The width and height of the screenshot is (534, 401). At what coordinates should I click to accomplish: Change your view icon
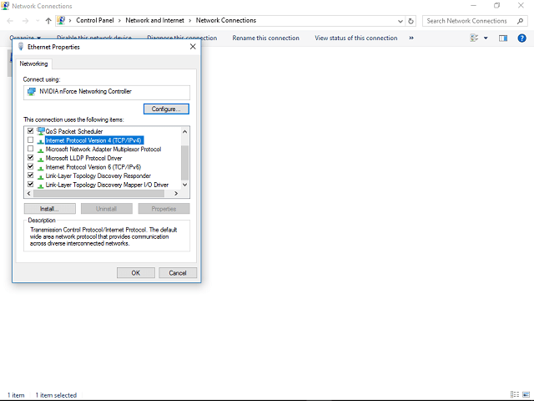pos(474,38)
